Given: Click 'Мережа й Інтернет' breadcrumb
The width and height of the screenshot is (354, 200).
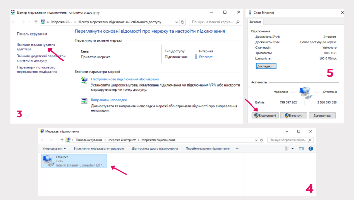Looking at the screenshot, I should pyautogui.click(x=122, y=140).
